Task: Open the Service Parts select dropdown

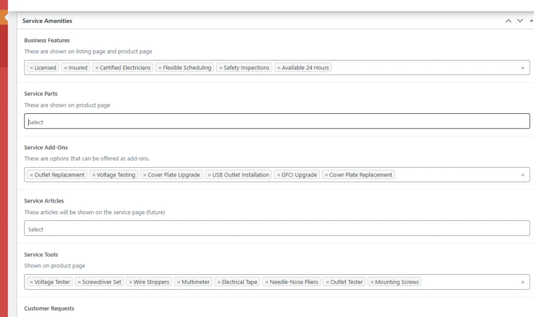Action: pos(276,122)
